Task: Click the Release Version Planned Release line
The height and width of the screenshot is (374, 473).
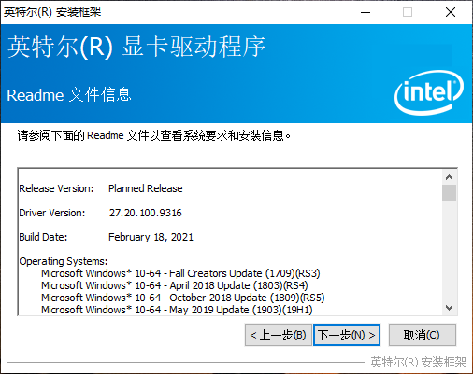Action: point(101,188)
